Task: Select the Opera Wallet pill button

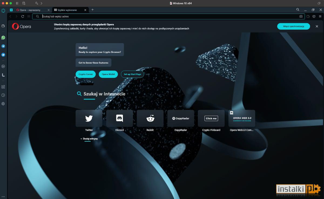Action: (108, 74)
